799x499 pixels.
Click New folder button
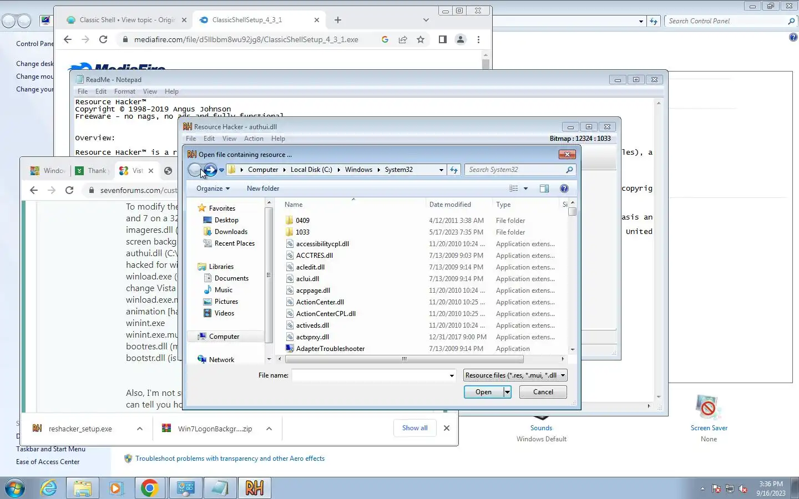pos(263,189)
